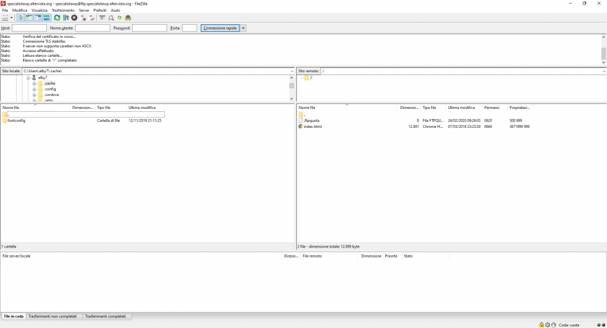
Task: Cancel current operation with the X icon
Action: [74, 18]
